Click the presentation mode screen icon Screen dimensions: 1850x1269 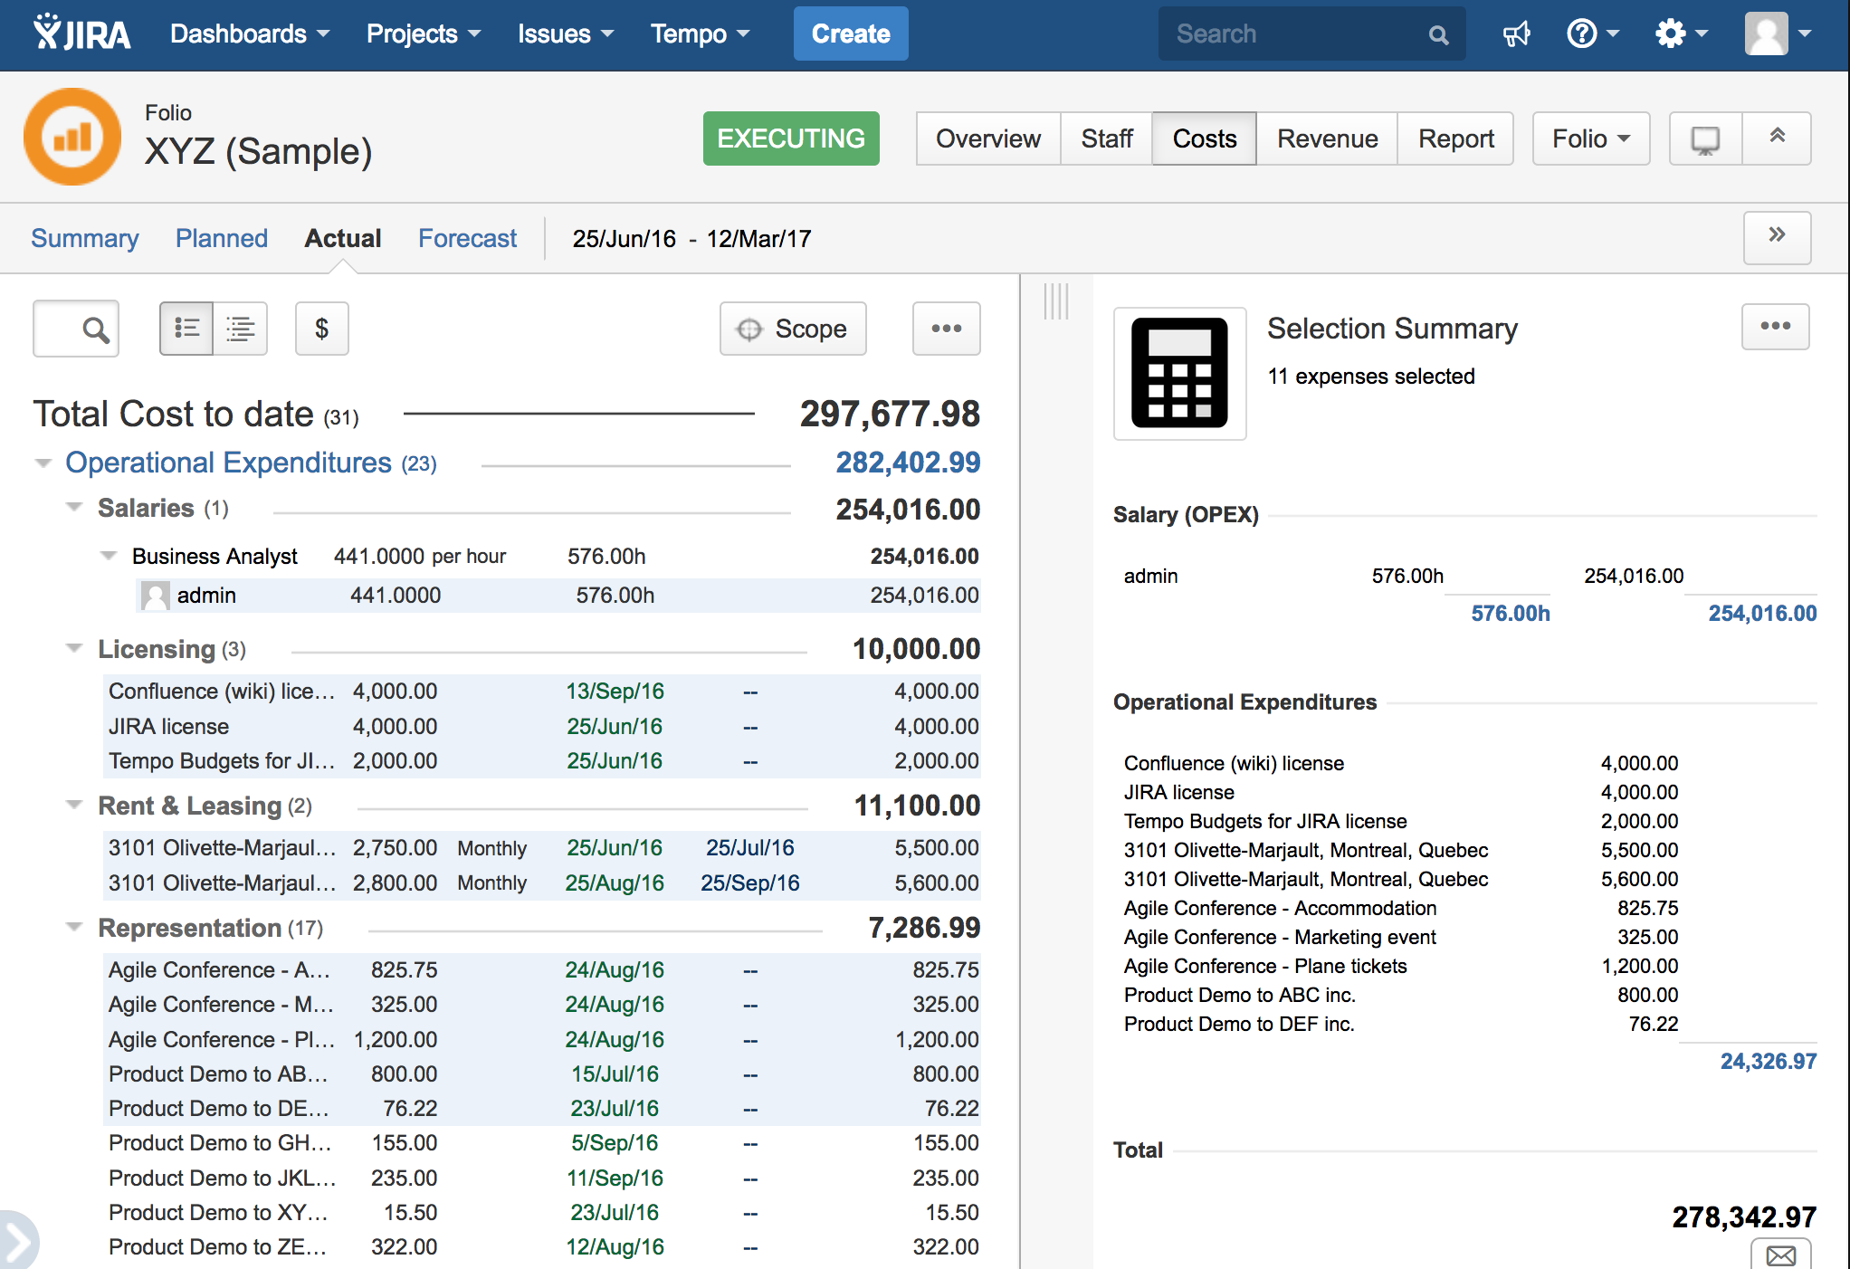click(x=1705, y=139)
